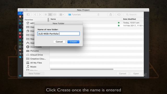Click Cancel at bottom of file browser

[x=122, y=74]
